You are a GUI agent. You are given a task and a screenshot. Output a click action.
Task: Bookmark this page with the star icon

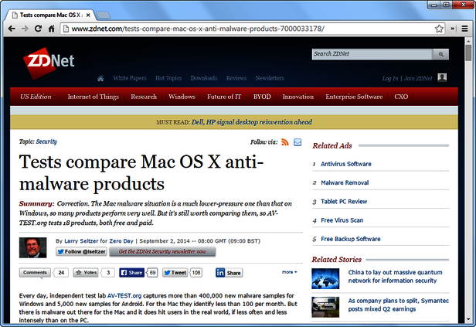pyautogui.click(x=439, y=29)
